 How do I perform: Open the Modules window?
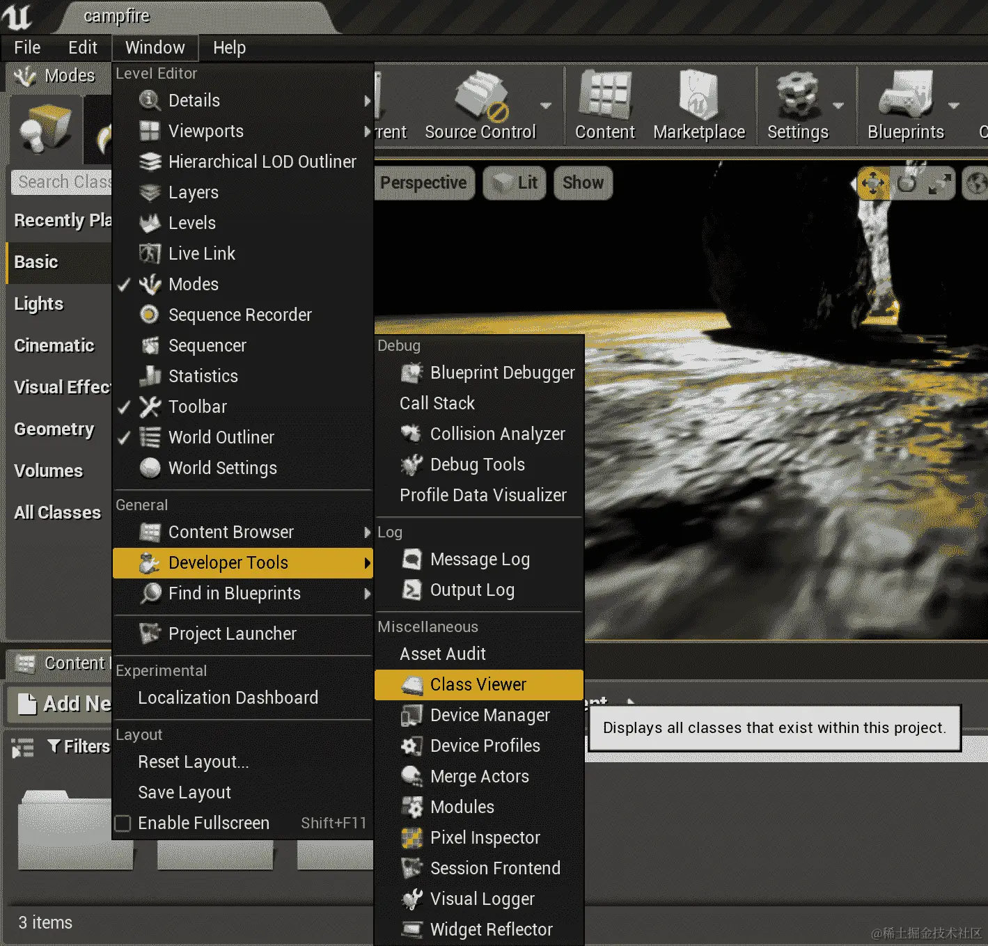tap(479, 807)
